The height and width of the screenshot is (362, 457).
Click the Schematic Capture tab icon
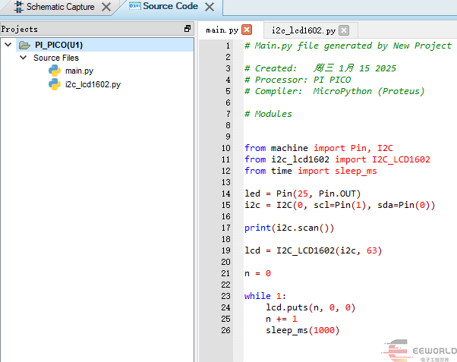click(19, 7)
